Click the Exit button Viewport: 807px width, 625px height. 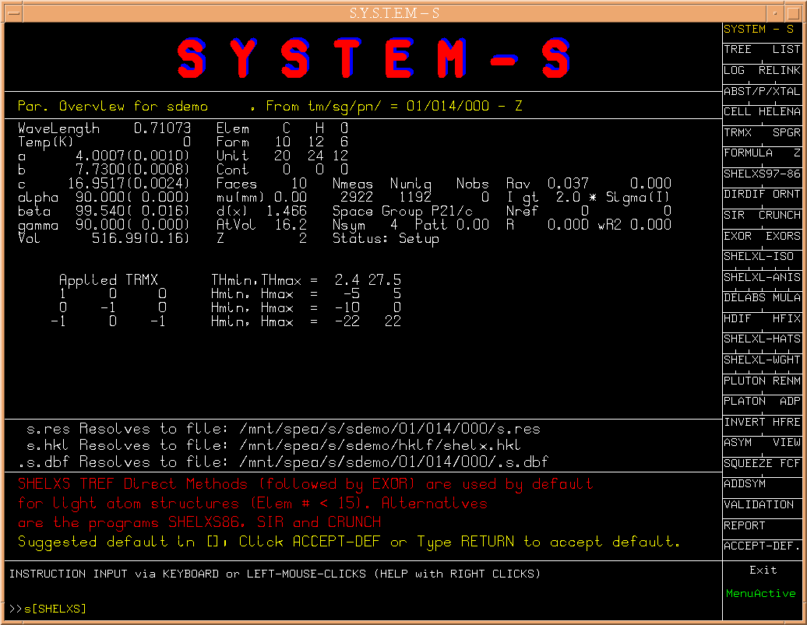763,571
